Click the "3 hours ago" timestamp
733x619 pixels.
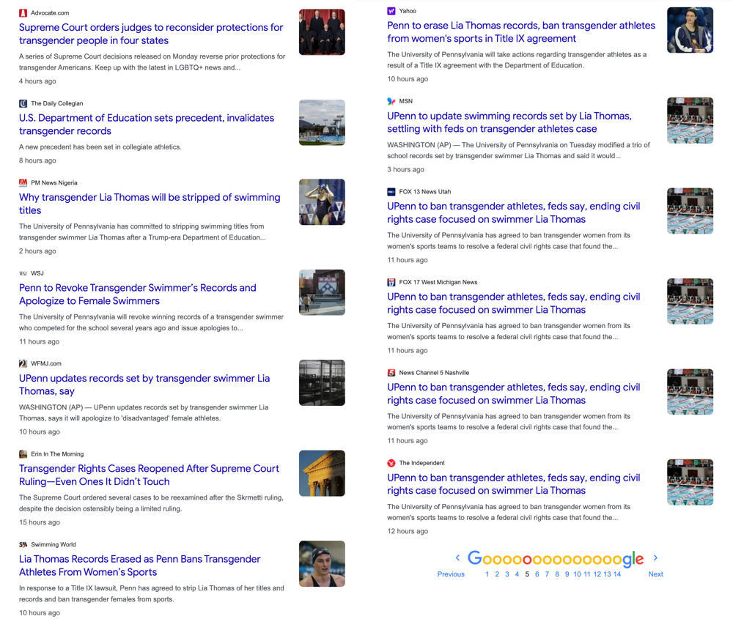click(x=406, y=169)
